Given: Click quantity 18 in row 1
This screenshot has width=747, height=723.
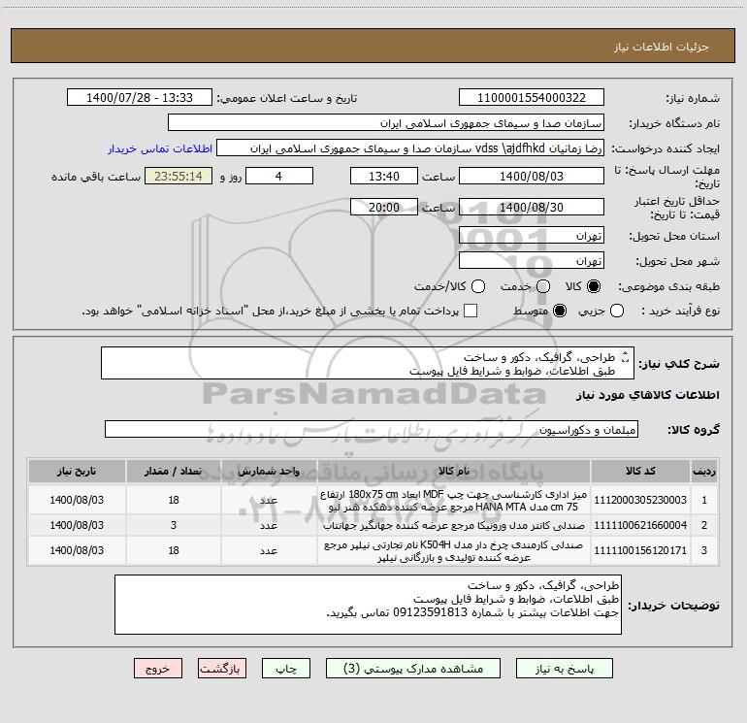Looking at the screenshot, I should [x=173, y=500].
